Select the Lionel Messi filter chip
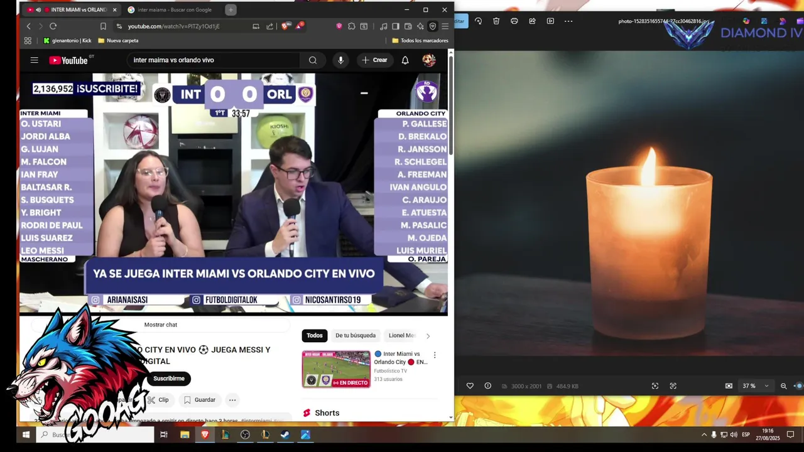The width and height of the screenshot is (804, 452). click(401, 336)
